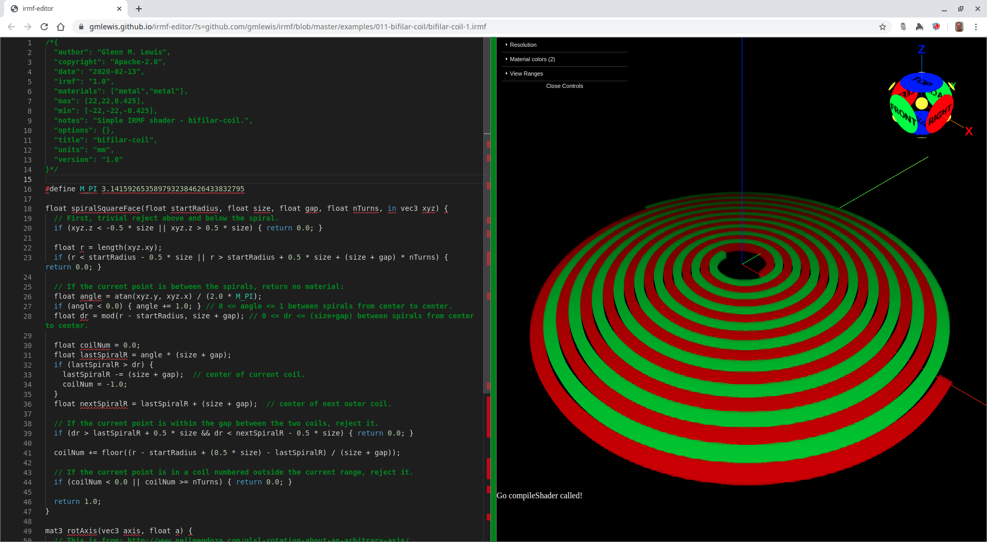
Task: Click the yellow center sphere of the view gizmo
Action: click(x=922, y=104)
